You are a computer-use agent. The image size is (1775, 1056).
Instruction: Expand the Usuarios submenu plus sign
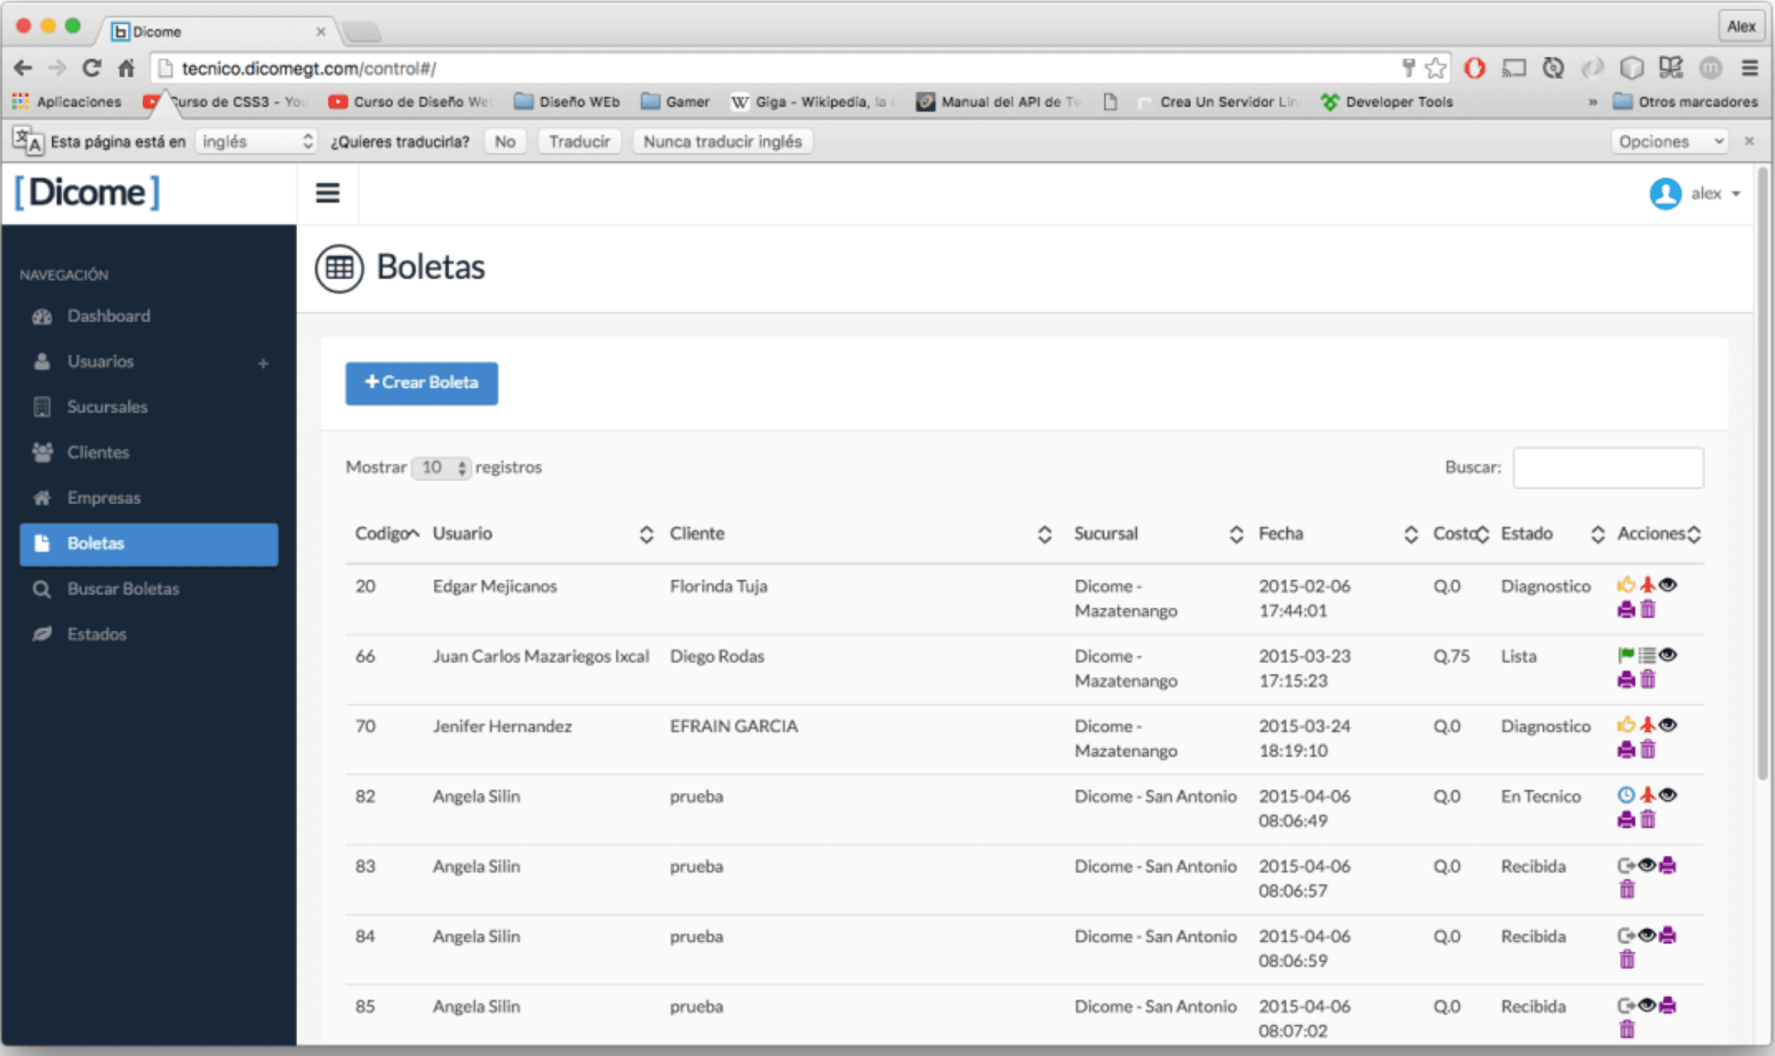click(x=263, y=363)
